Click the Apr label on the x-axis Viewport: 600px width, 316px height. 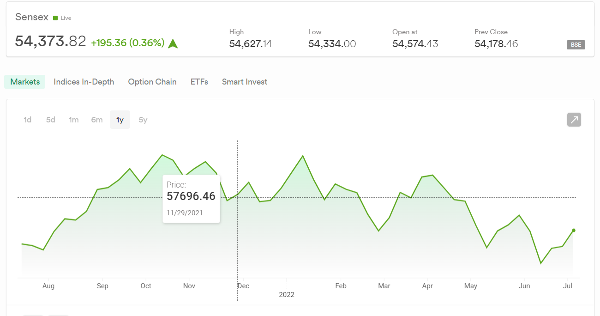[x=427, y=286]
